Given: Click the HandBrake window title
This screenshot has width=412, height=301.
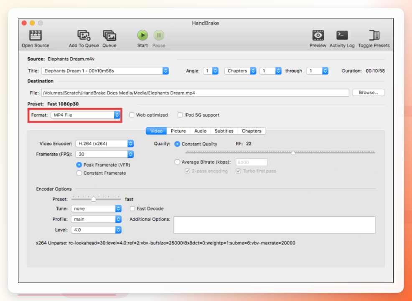Looking at the screenshot, I should [x=205, y=23].
